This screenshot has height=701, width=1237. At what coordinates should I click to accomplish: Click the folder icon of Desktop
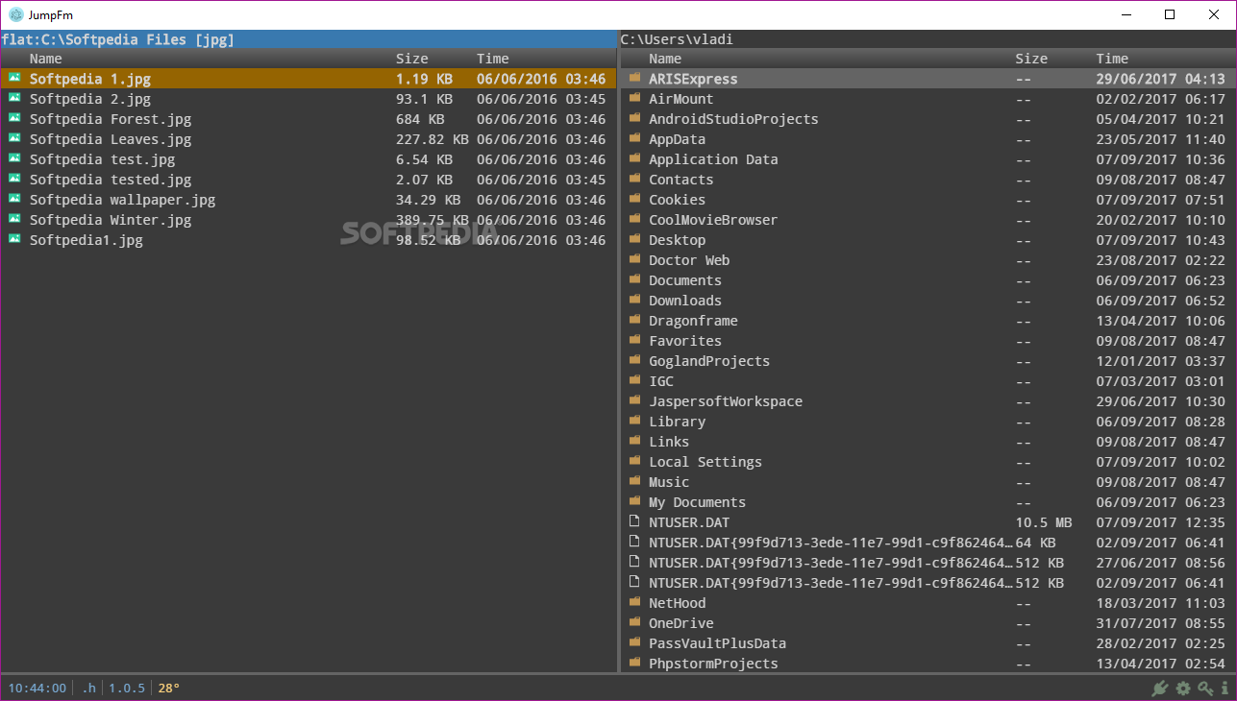pos(634,239)
